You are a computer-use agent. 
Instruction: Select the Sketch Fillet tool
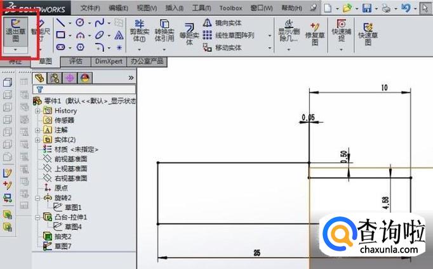(100, 47)
